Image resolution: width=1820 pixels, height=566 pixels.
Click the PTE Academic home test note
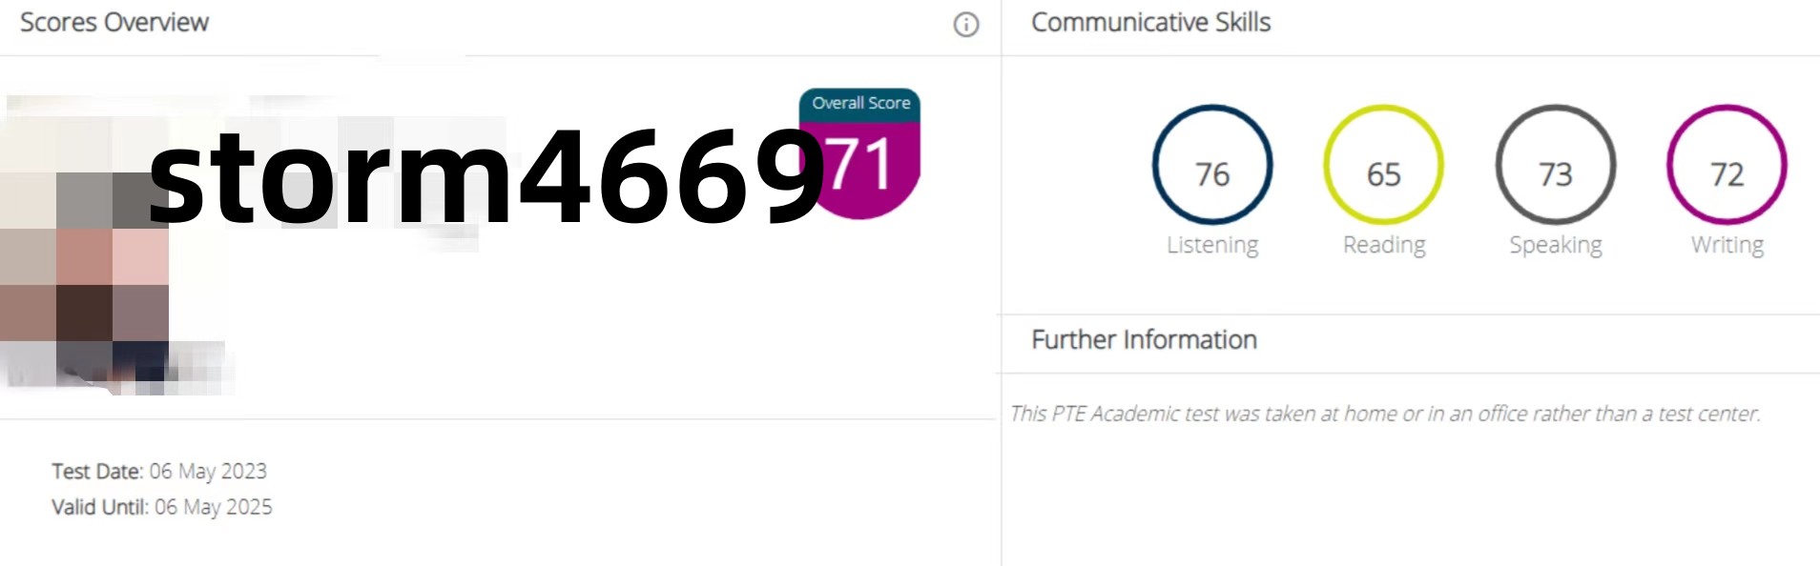(1385, 414)
